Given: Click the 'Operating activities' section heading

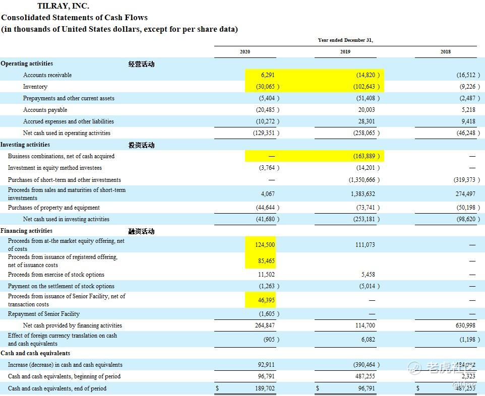Looking at the screenshot, I should 27,63.
